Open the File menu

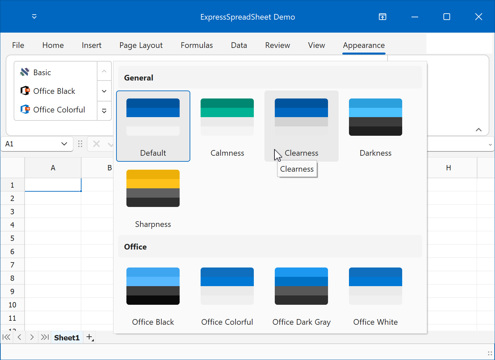pyautogui.click(x=18, y=45)
